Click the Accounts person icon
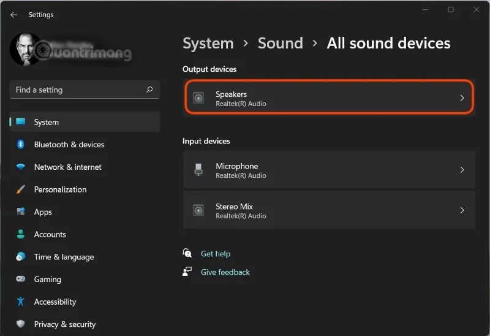 (21, 234)
